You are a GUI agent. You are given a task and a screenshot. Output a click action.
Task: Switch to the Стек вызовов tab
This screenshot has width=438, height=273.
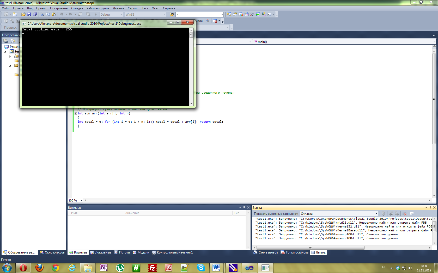click(x=266, y=252)
